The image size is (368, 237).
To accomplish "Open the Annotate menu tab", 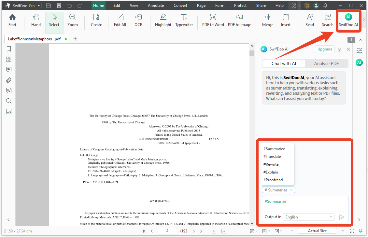I will point(156,6).
